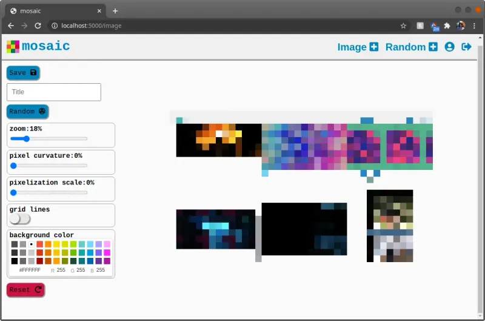
Task: Click the logout arrow icon
Action: pos(466,47)
